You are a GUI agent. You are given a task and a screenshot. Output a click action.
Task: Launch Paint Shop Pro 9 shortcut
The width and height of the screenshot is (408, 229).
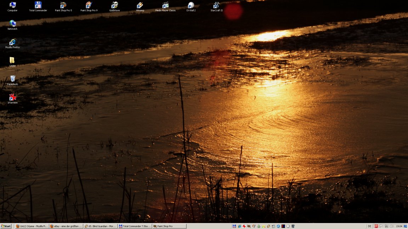tap(89, 7)
